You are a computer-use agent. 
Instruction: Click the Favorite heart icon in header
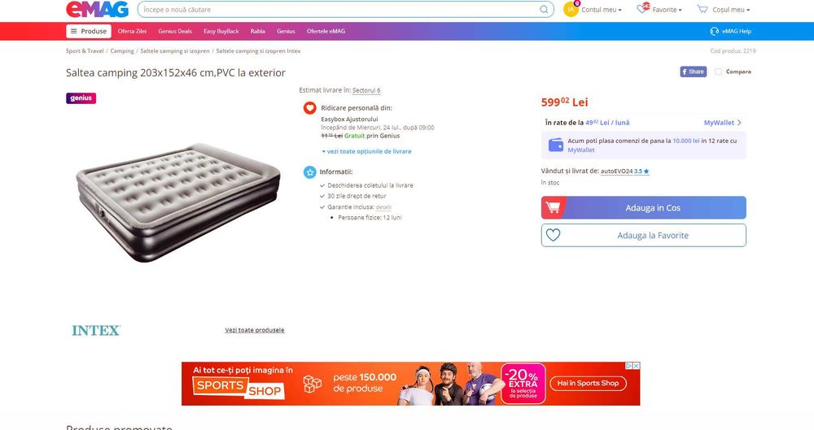pyautogui.click(x=643, y=8)
